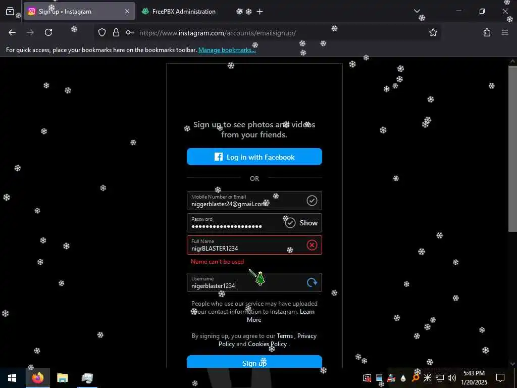Screen dimensions: 517x388
Task: Close the Instagram sign up tab
Action: tap(127, 11)
